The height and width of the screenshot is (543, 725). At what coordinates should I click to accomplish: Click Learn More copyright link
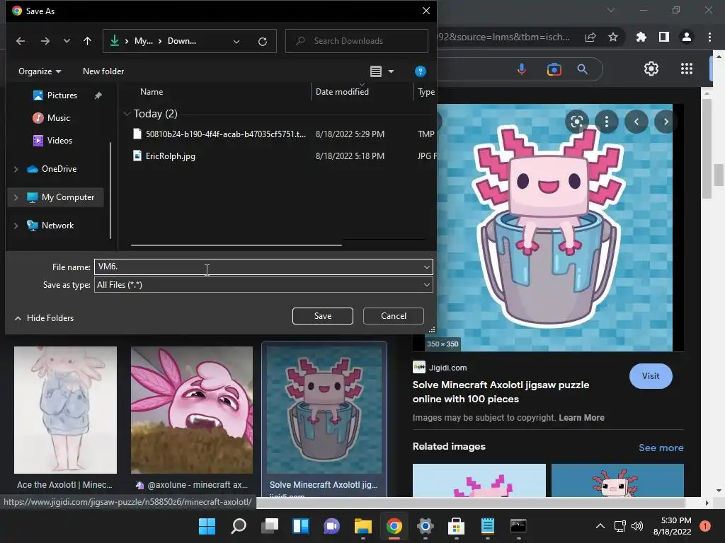(581, 417)
